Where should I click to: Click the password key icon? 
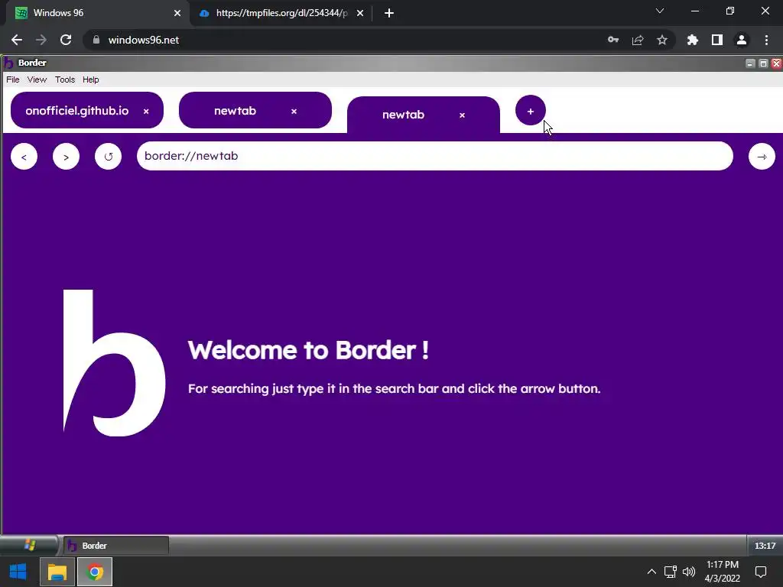(x=613, y=40)
